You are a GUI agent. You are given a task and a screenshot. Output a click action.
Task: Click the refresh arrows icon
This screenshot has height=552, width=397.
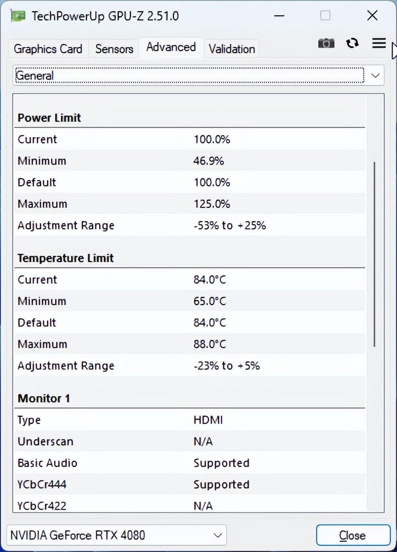[352, 43]
